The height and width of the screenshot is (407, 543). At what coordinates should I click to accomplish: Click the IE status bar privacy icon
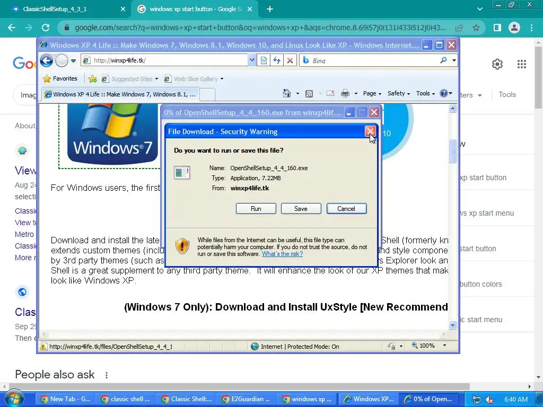[x=392, y=346]
